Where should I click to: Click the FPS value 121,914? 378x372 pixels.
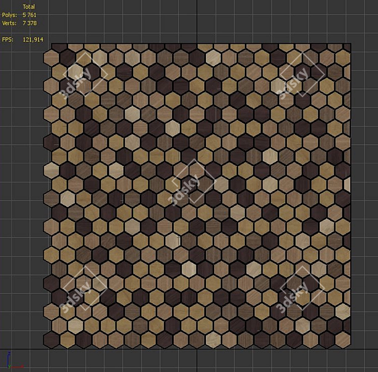tap(33, 39)
